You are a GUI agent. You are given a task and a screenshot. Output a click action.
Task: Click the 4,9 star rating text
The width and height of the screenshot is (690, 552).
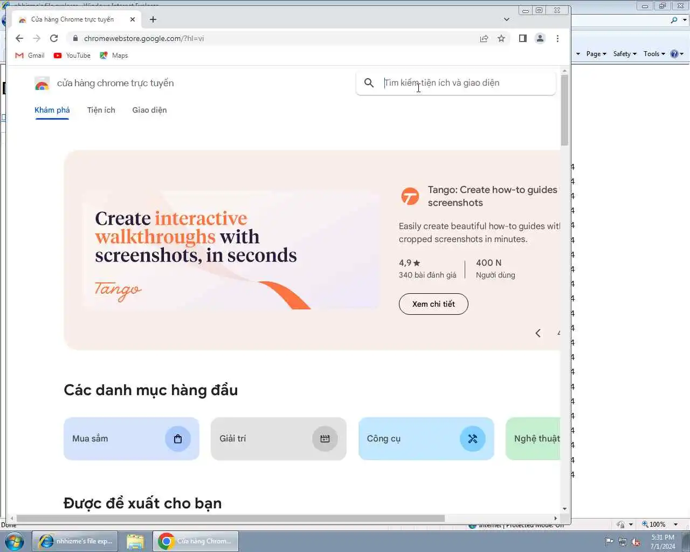410,263
